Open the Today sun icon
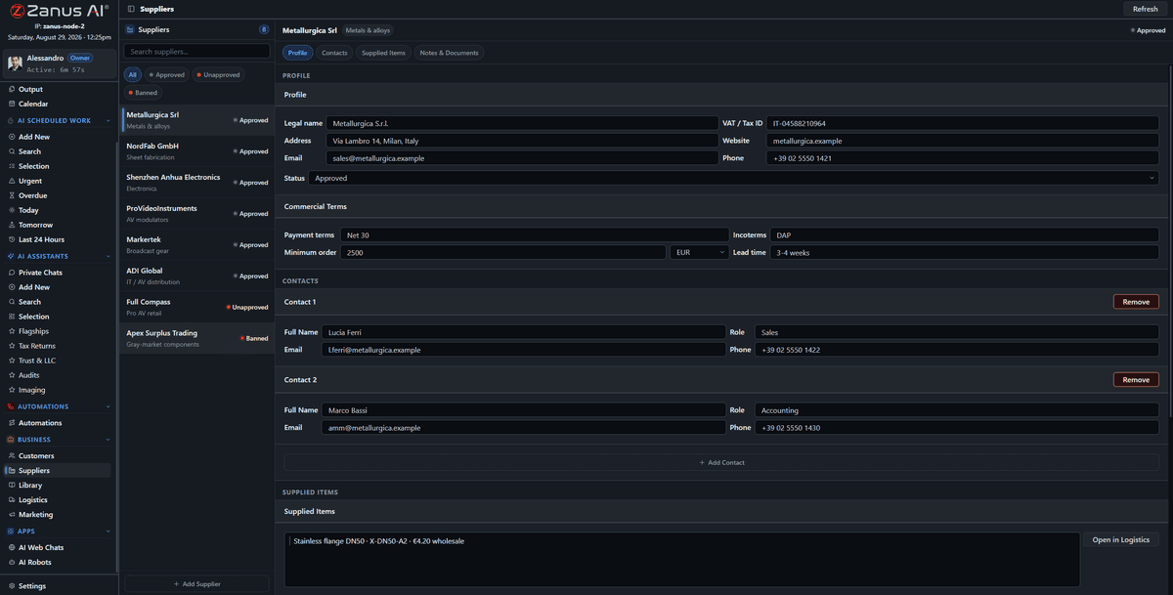Image resolution: width=1173 pixels, height=595 pixels. point(12,210)
